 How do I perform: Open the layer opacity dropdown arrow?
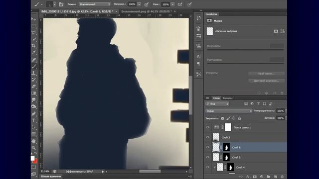286,111
